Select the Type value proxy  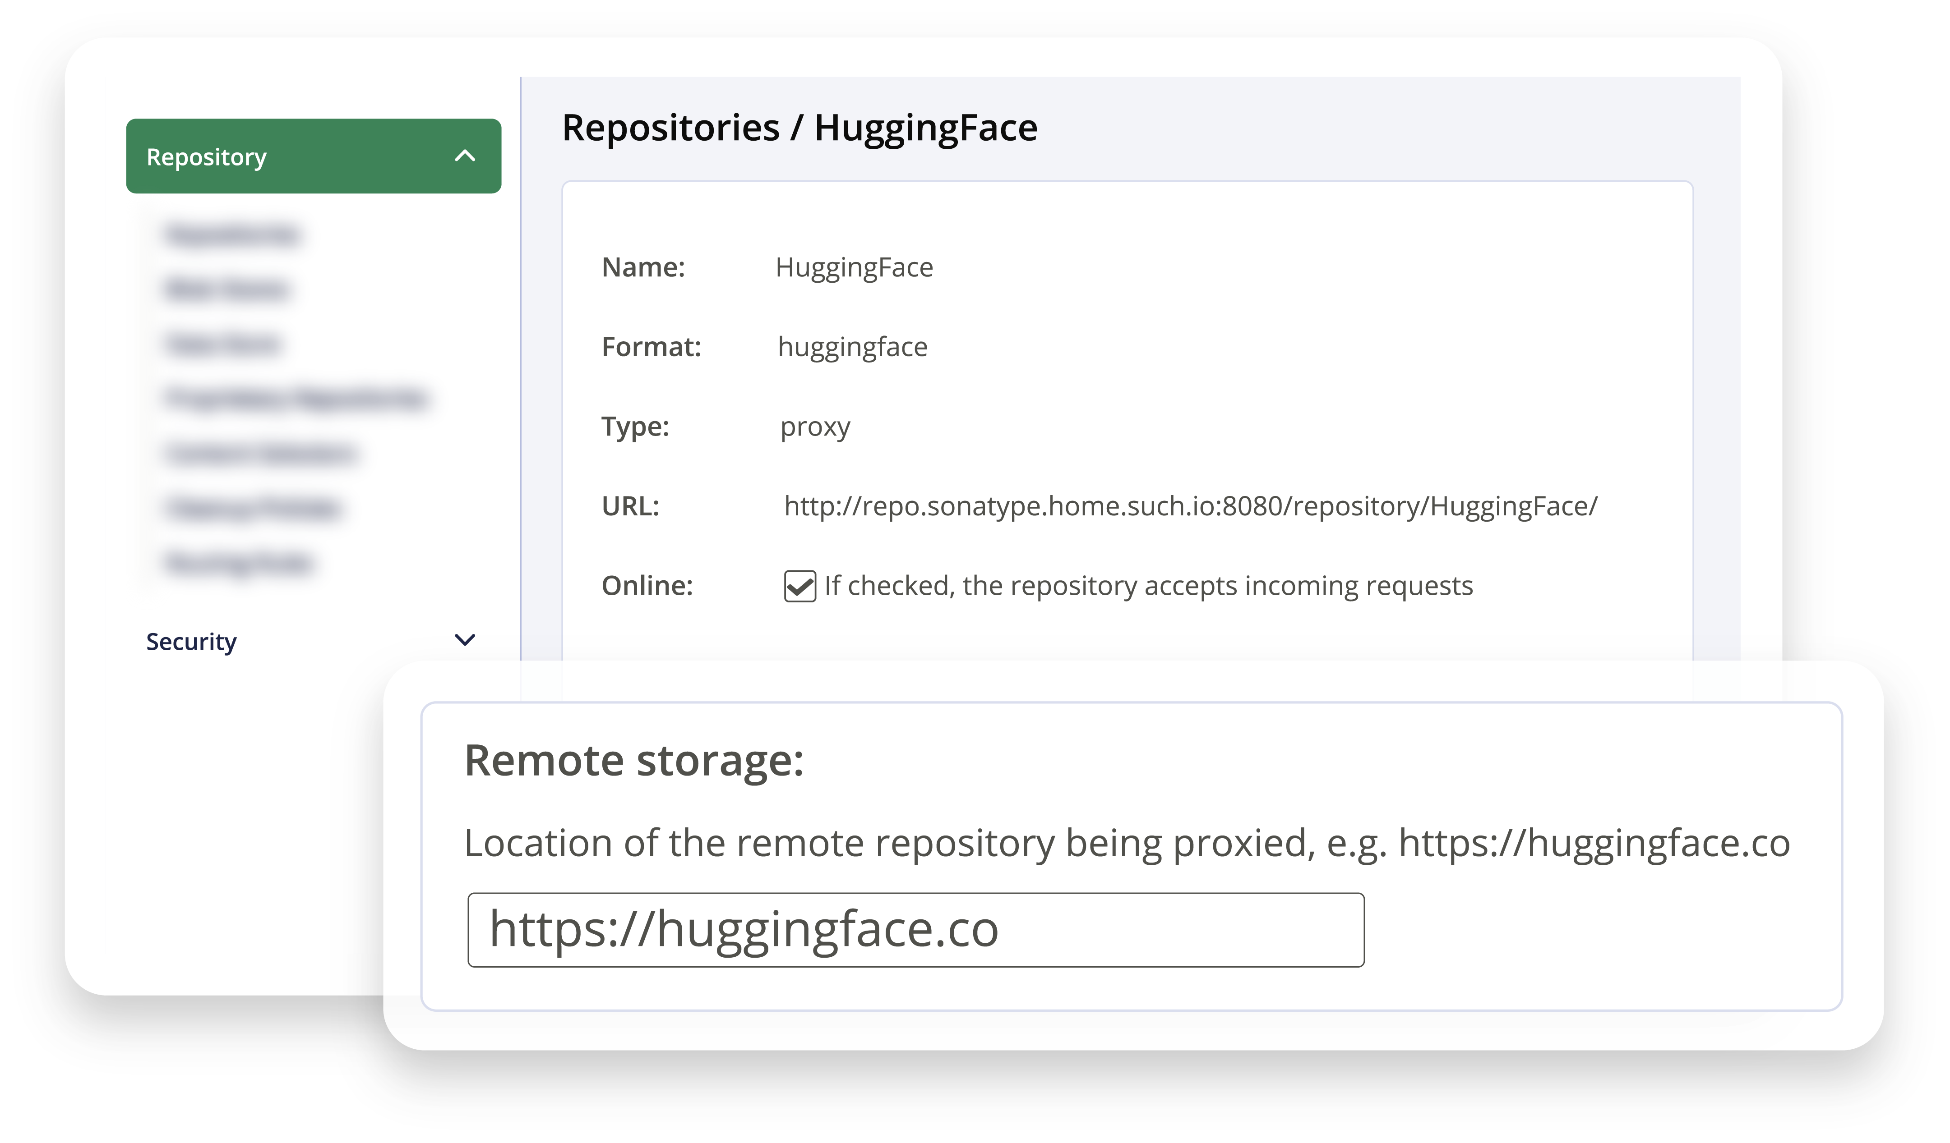(815, 427)
